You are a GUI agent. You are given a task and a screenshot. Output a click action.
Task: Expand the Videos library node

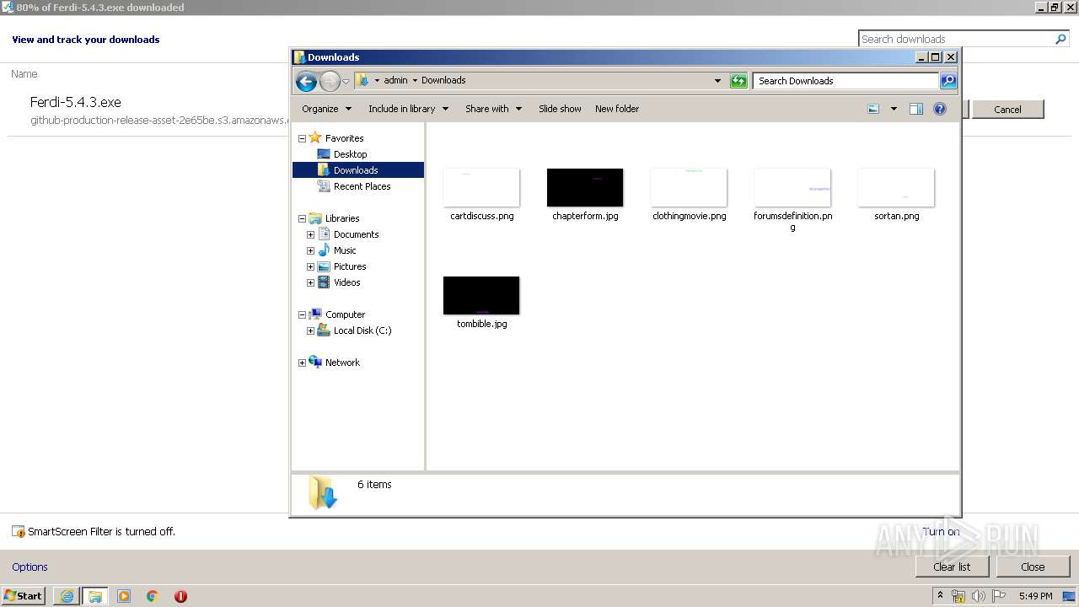click(310, 282)
